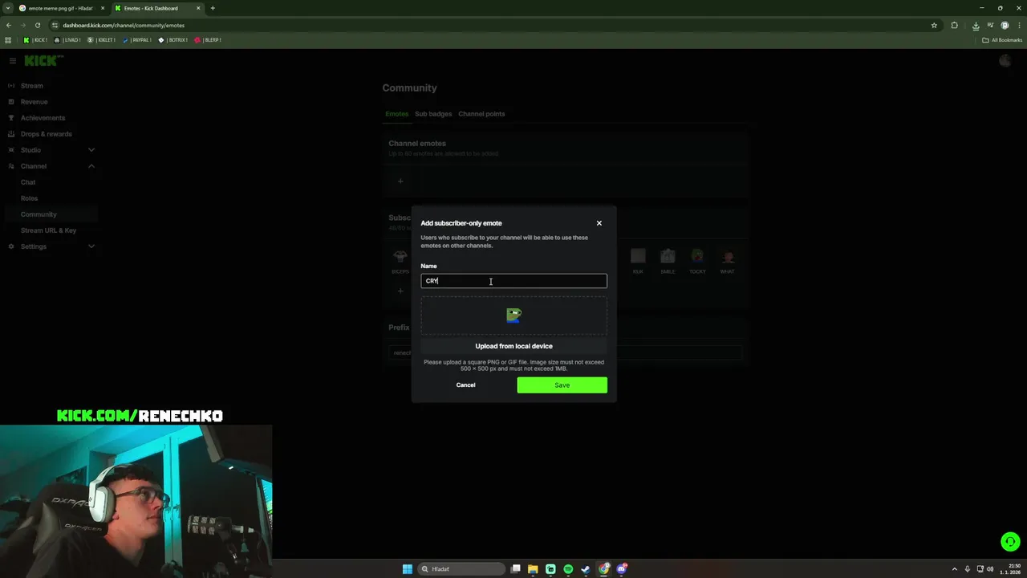
Task: Close the emote meme png gif tab
Action: coord(103,8)
